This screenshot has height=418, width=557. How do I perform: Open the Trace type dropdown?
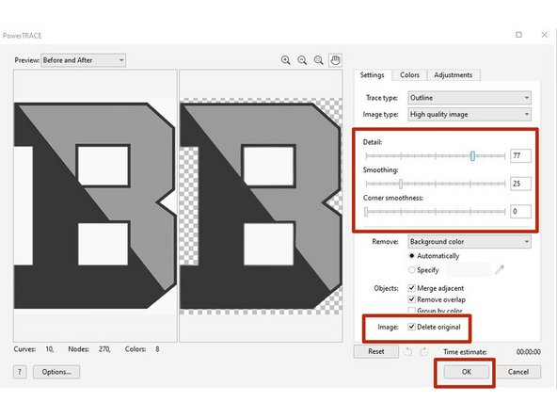[x=469, y=98]
